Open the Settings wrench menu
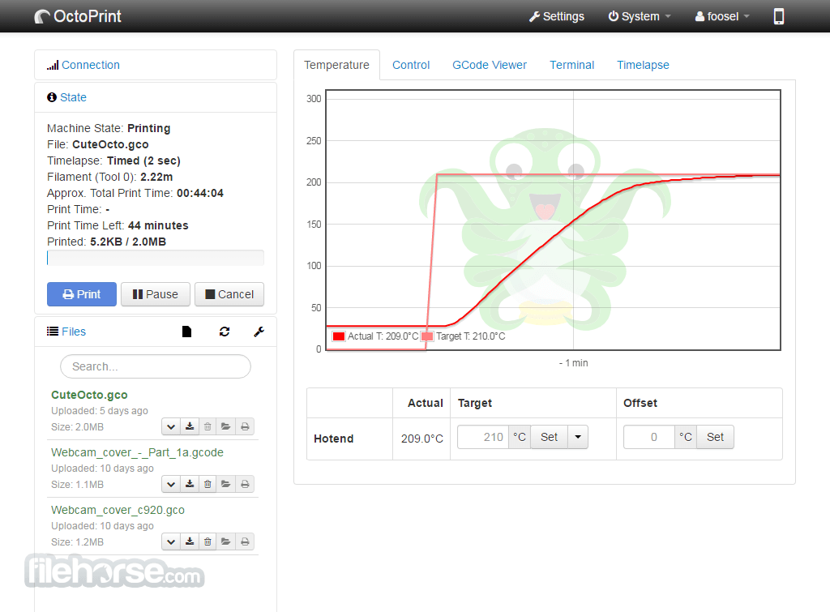Image resolution: width=830 pixels, height=612 pixels. coord(556,16)
